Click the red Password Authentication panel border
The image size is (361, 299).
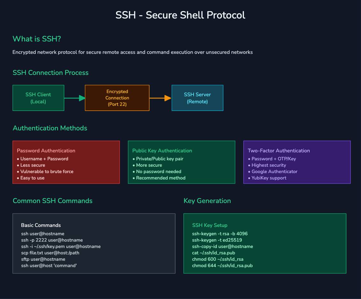click(66, 141)
